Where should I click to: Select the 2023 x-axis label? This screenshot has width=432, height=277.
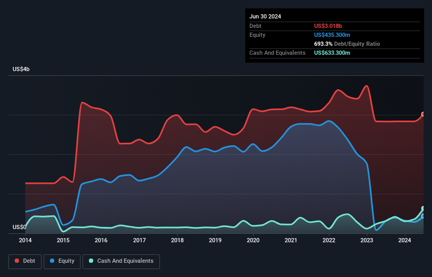(367, 240)
